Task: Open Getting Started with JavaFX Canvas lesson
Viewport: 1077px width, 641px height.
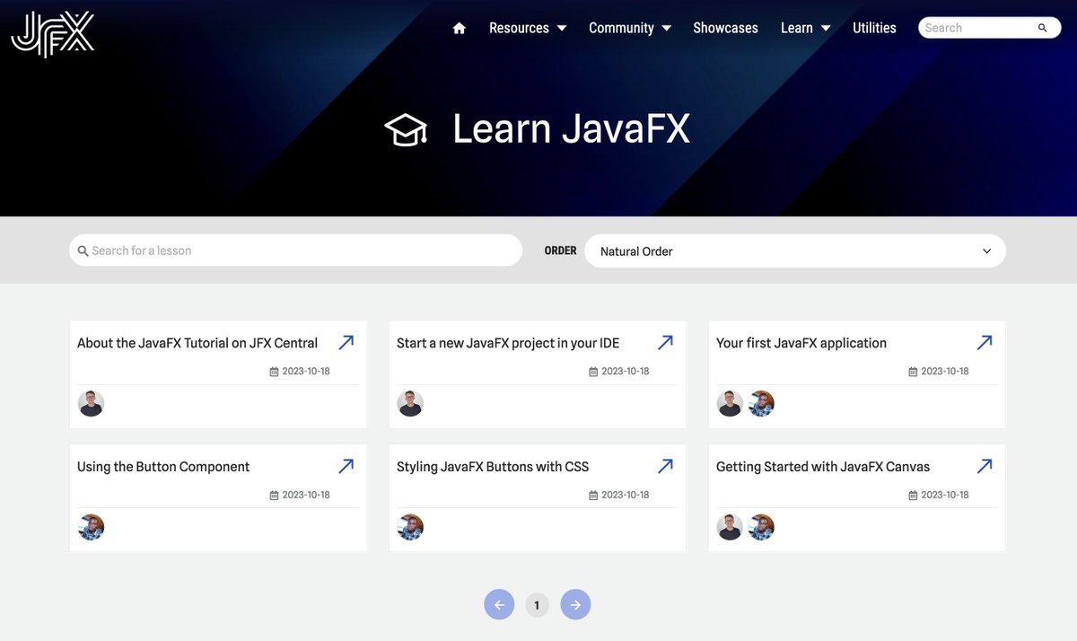Action: (823, 467)
